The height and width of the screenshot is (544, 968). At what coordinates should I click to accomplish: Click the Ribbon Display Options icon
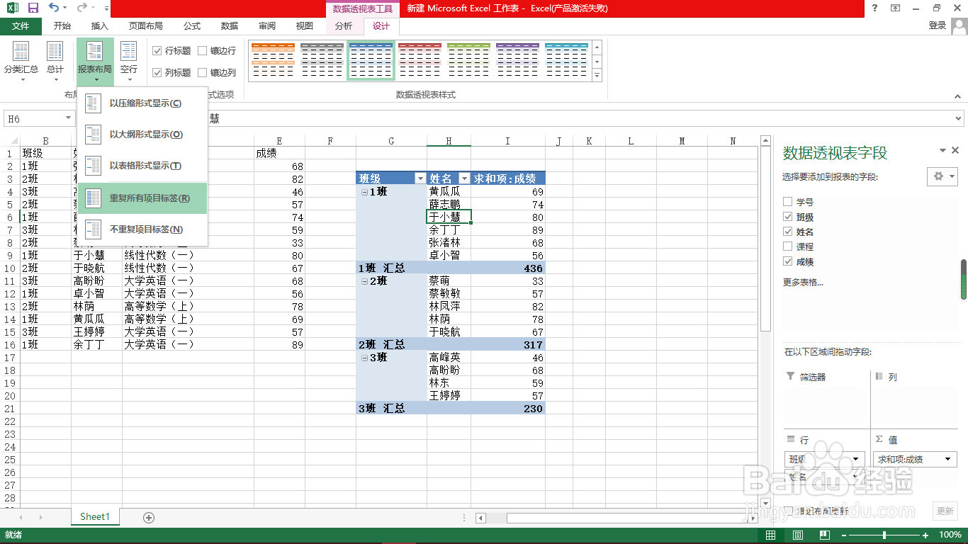[x=896, y=8]
